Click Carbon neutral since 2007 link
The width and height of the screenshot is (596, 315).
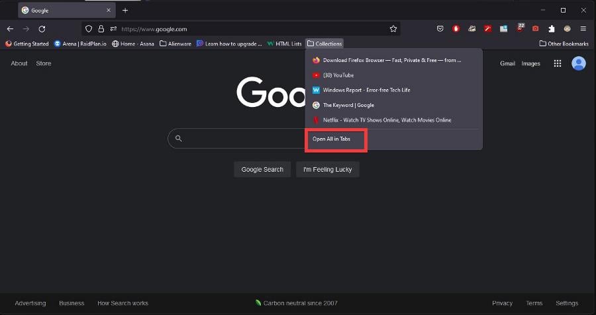[x=296, y=303]
